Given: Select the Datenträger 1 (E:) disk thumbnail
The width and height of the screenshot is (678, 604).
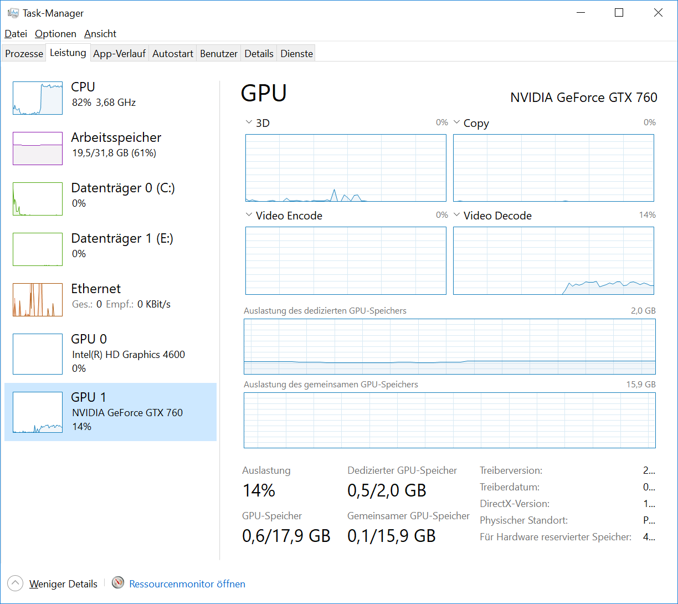Looking at the screenshot, I should click(x=38, y=249).
